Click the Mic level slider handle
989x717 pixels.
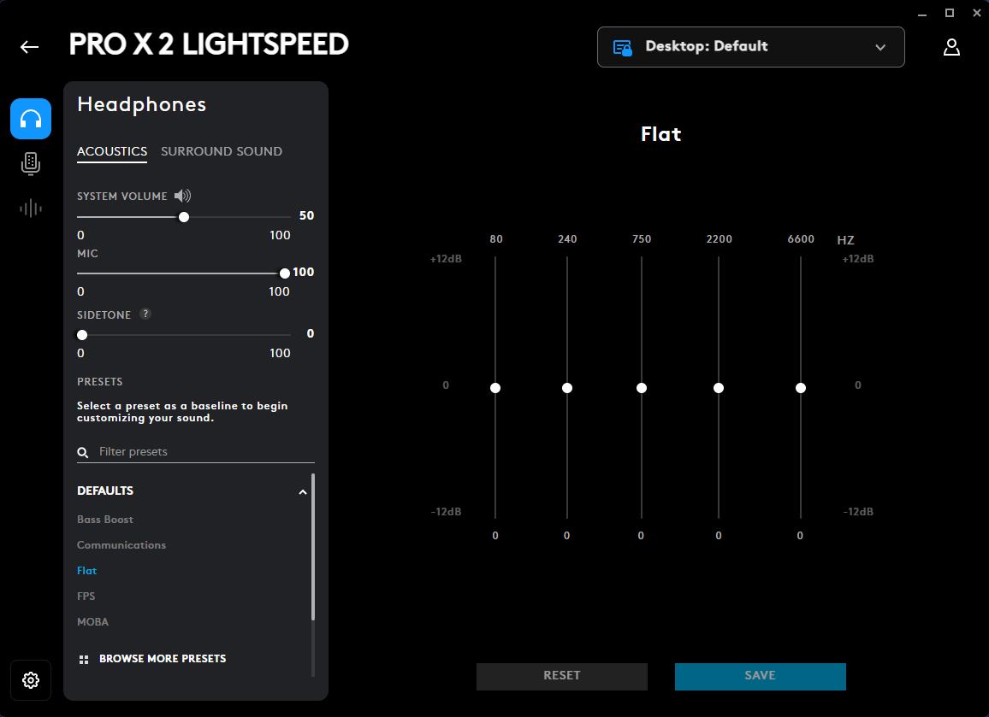coord(284,273)
